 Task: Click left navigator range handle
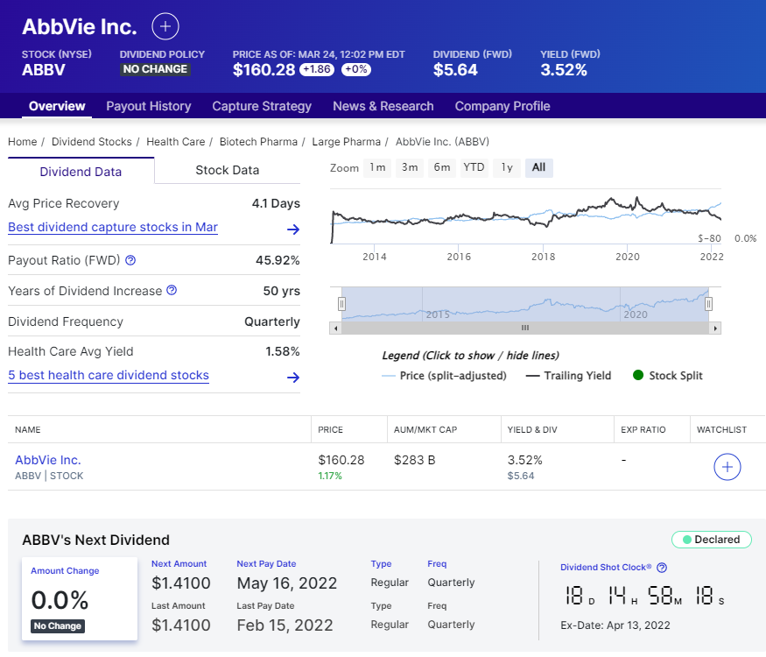[x=342, y=304]
